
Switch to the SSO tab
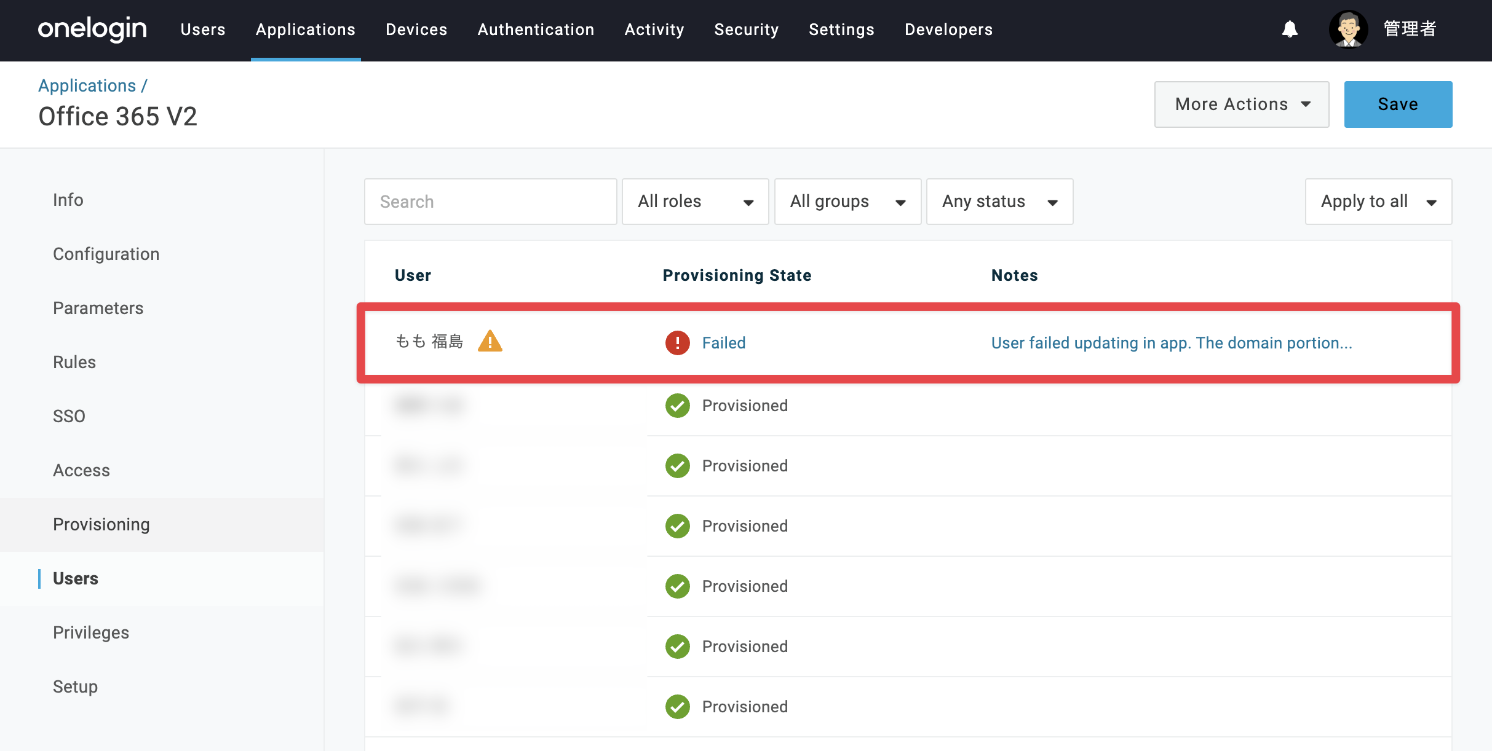coord(69,416)
